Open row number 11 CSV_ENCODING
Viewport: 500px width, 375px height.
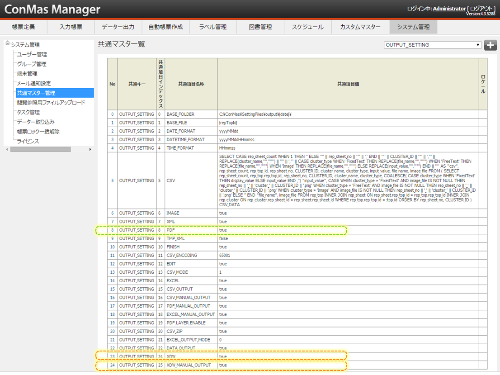pyautogui.click(x=112, y=256)
